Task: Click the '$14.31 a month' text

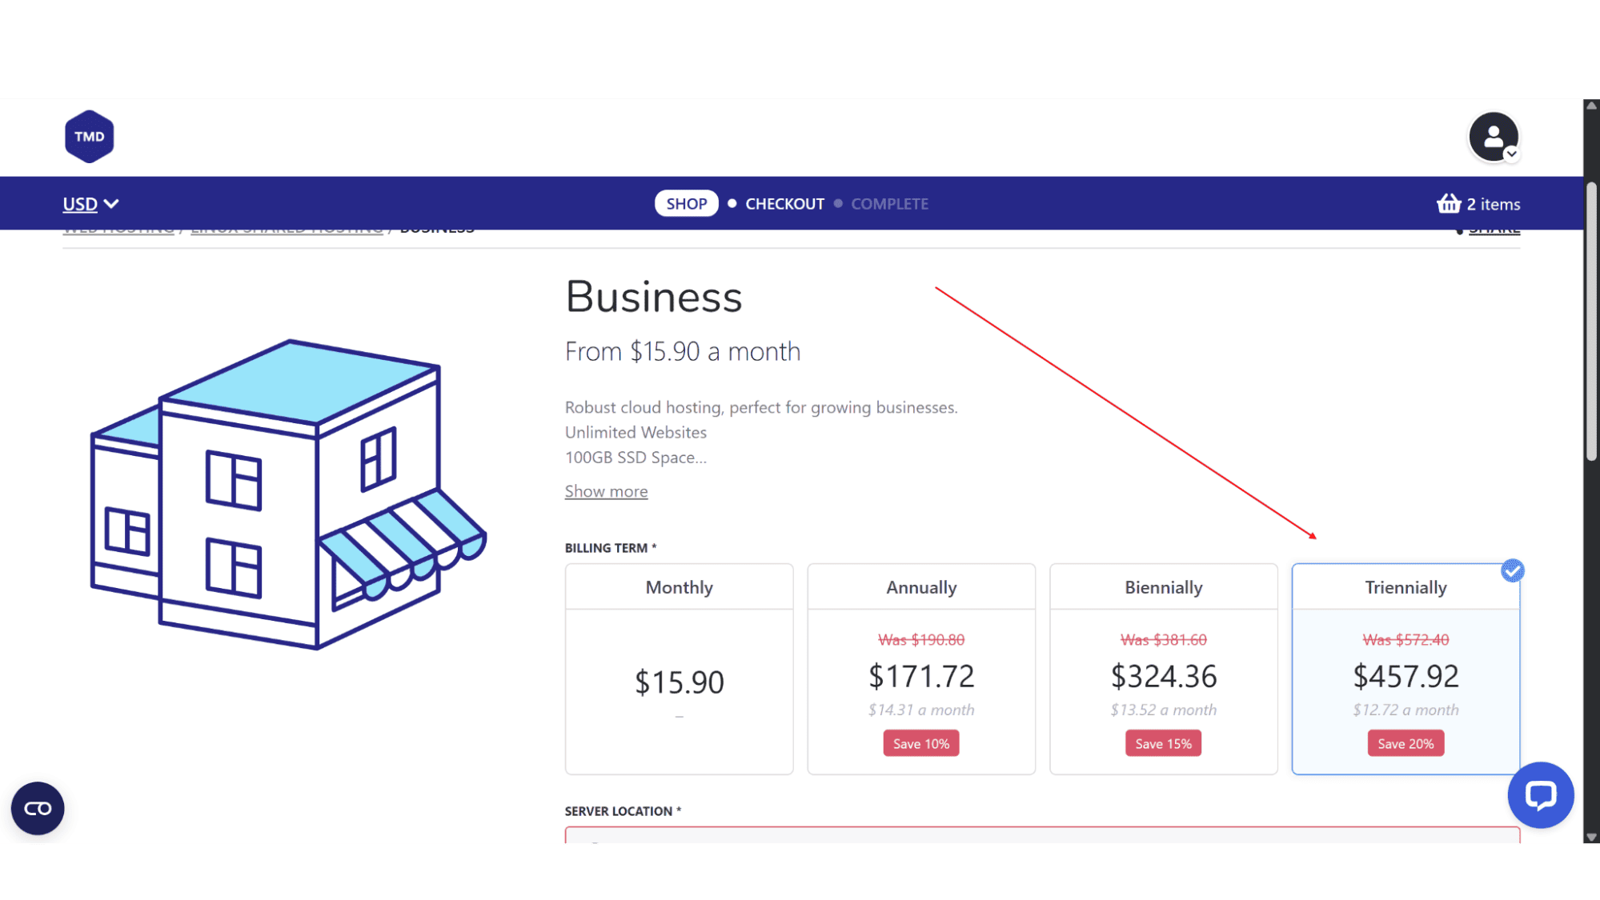Action: point(921,710)
